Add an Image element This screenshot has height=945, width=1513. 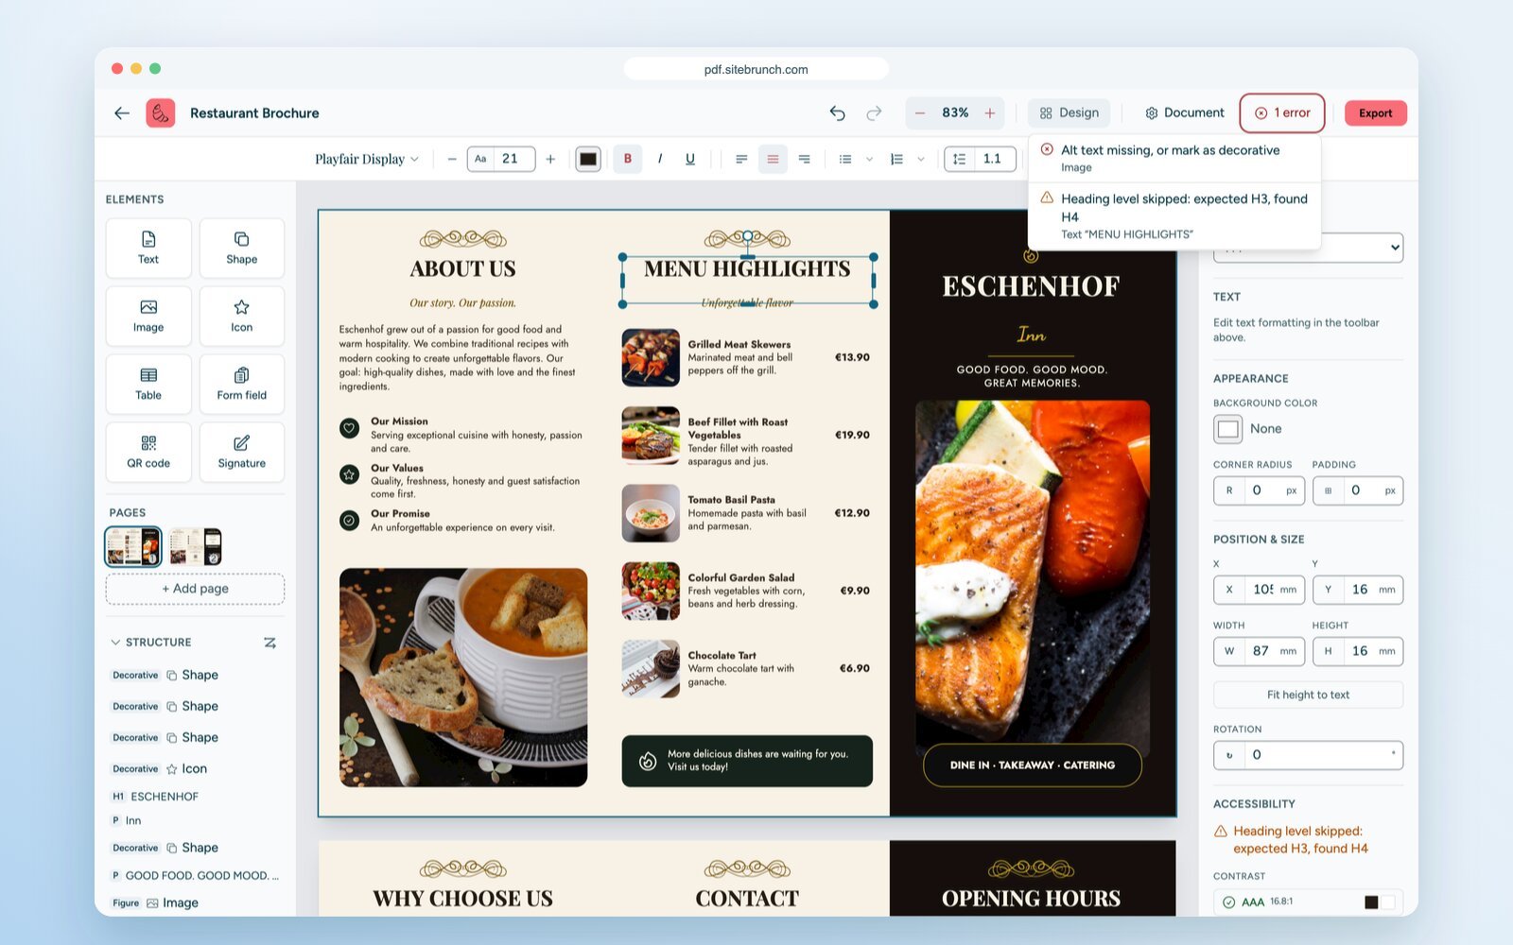[148, 316]
